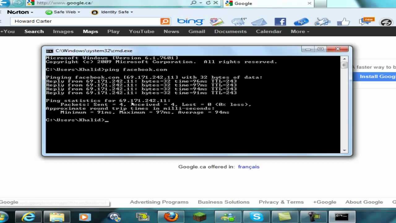Click the blue hp+ toolbar icon
Image resolution: width=396 pixels, height=223 pixels.
coord(301,22)
